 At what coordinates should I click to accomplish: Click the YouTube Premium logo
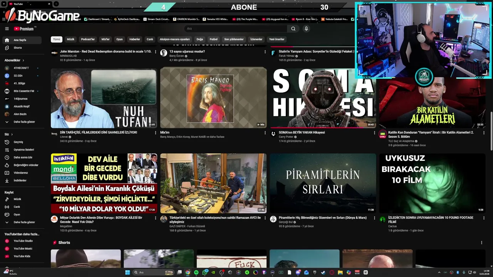tap(25, 28)
